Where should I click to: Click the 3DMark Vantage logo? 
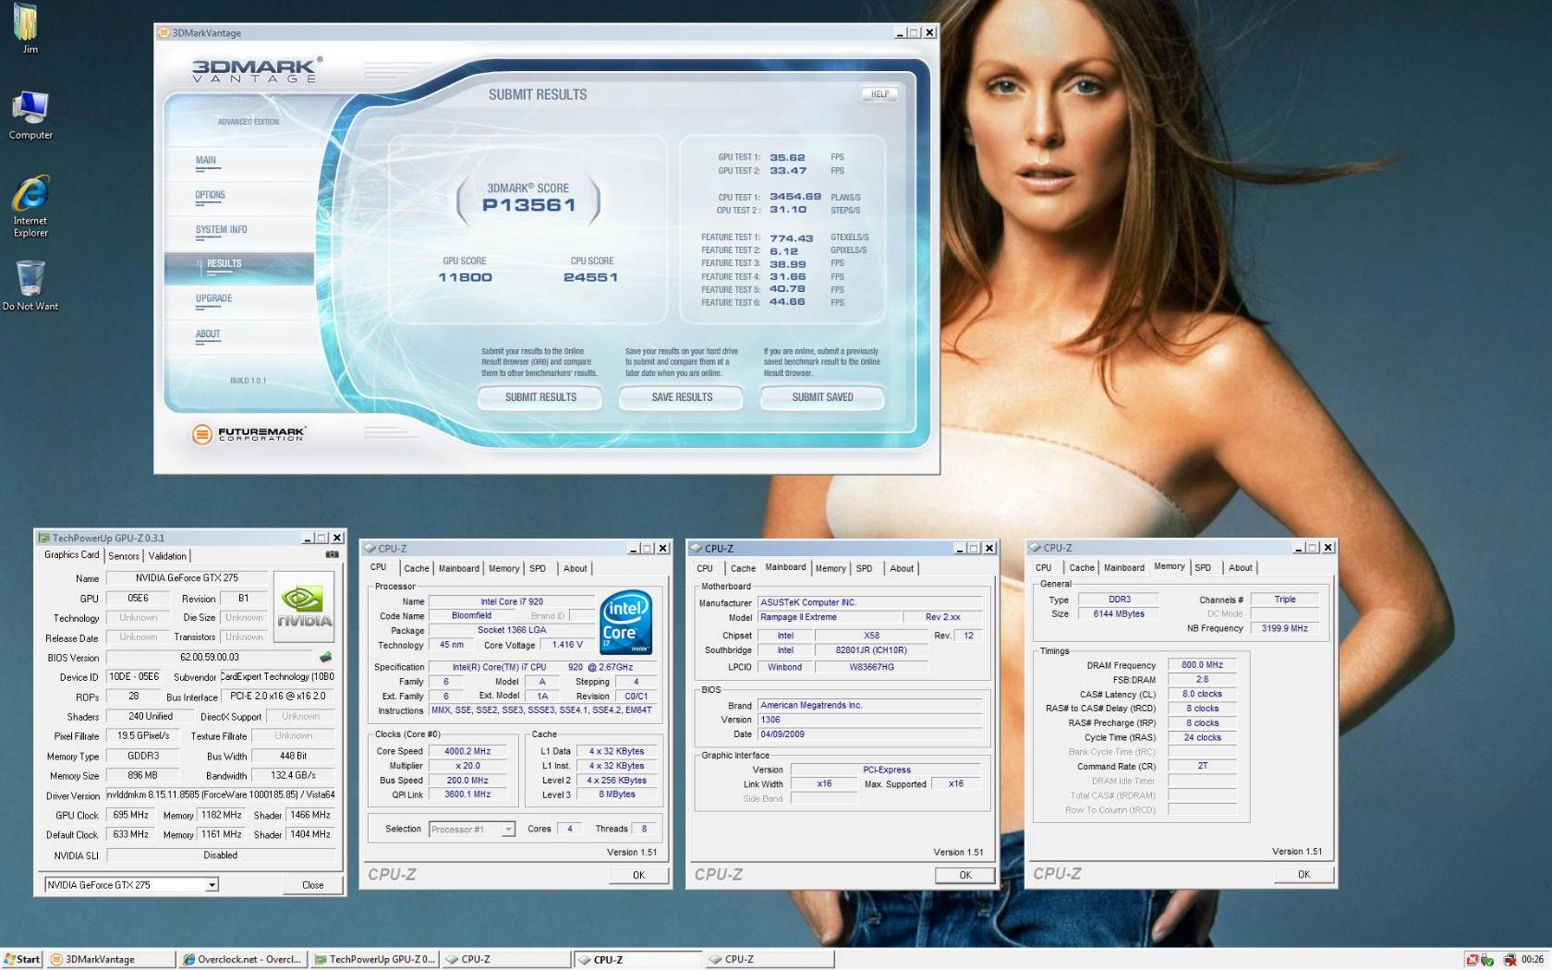[x=257, y=70]
